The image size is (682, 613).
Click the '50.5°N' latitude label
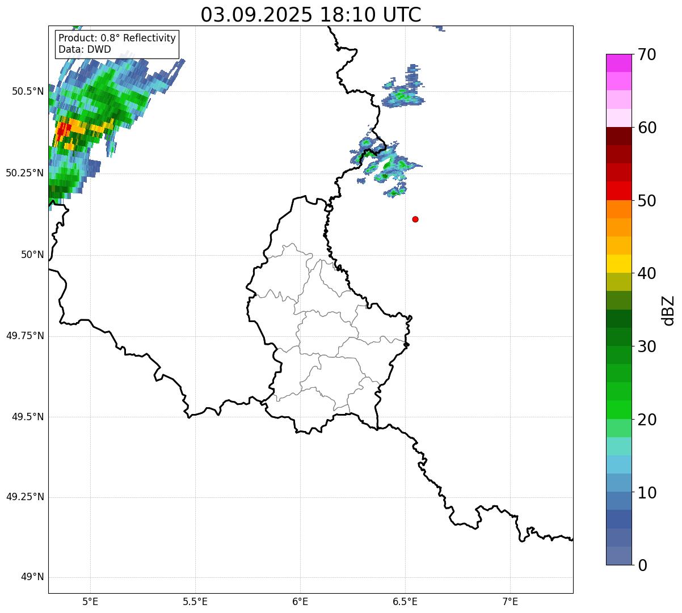click(x=28, y=91)
